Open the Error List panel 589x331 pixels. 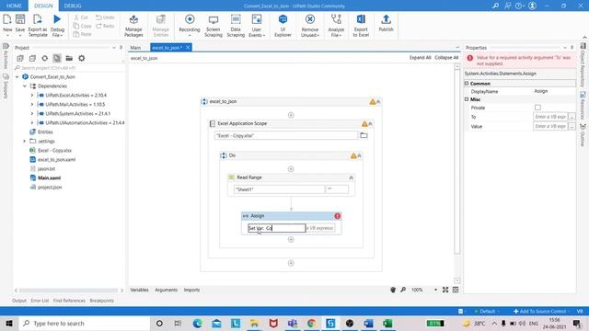(40, 301)
